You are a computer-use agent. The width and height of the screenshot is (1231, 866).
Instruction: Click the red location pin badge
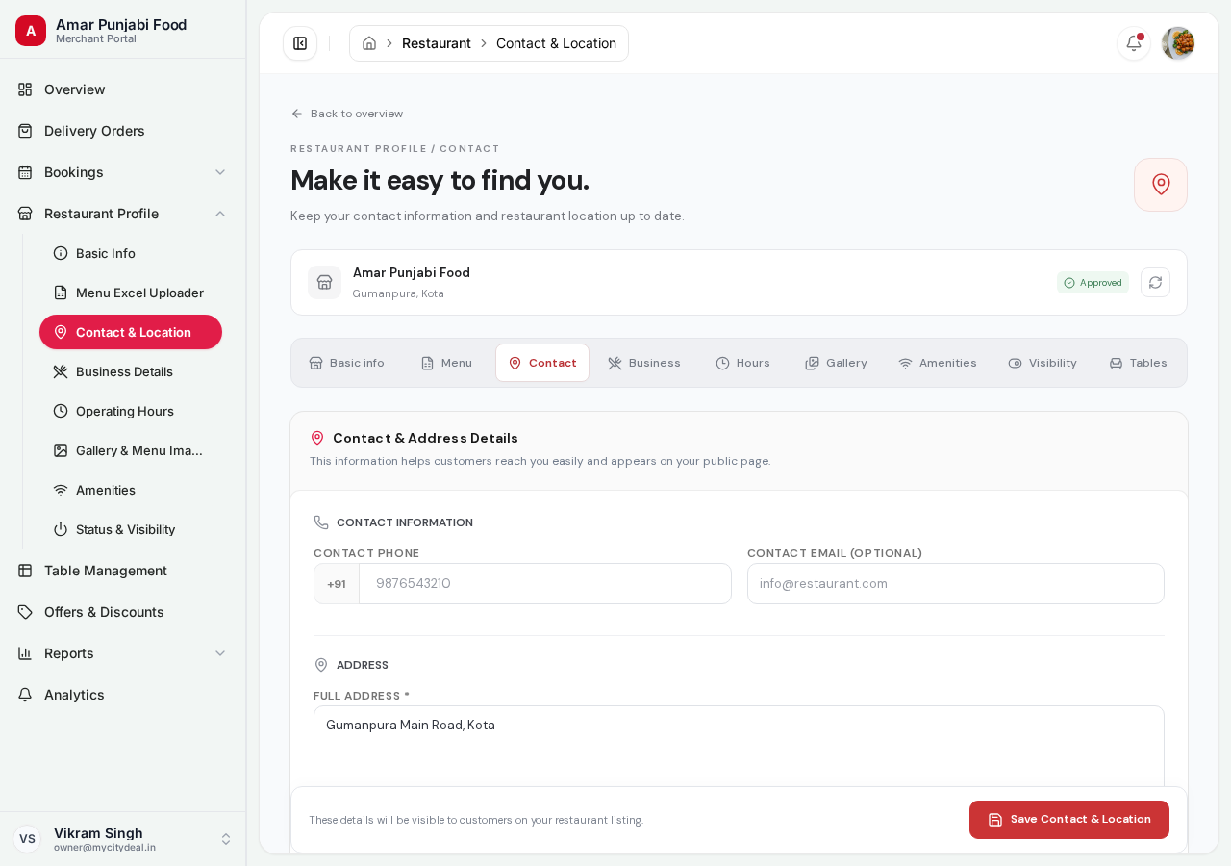pyautogui.click(x=1161, y=185)
